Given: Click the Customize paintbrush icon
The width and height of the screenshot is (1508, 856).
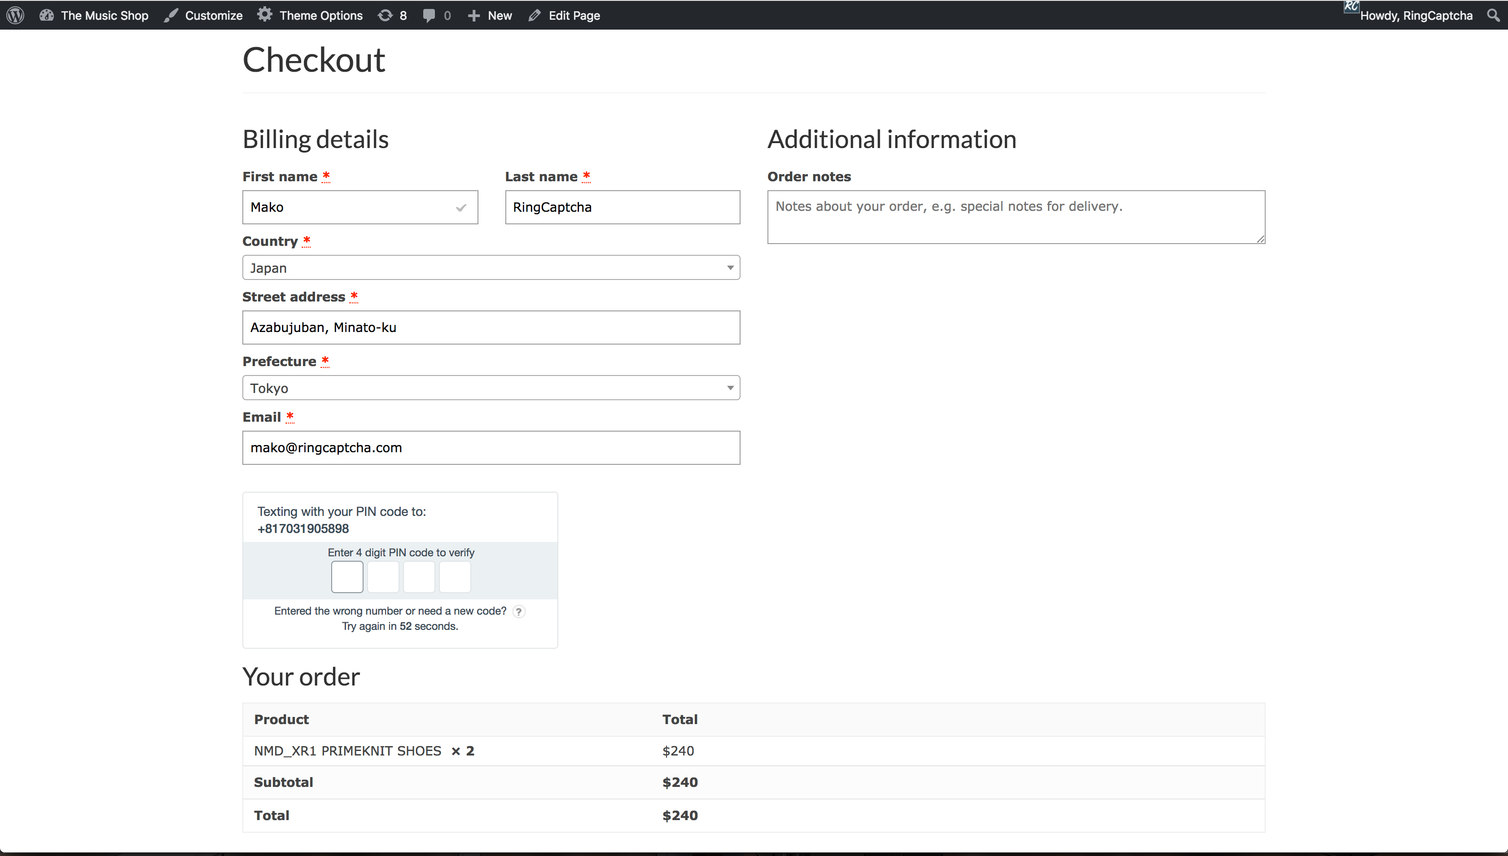Looking at the screenshot, I should point(171,15).
